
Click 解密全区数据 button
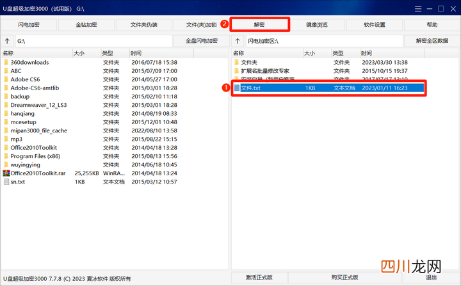click(432, 41)
